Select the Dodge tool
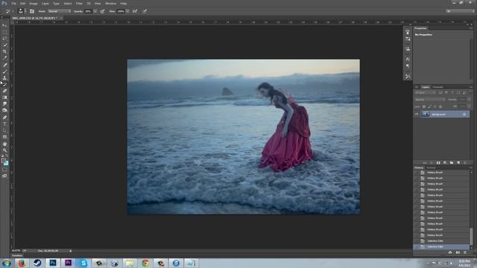 [x=4, y=111]
